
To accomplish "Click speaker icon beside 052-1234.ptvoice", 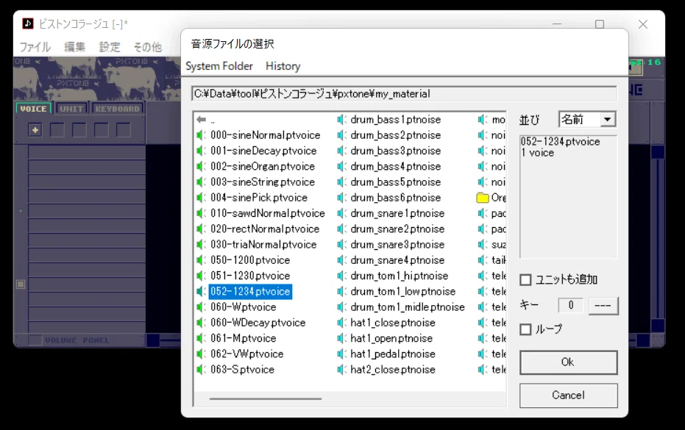I will pyautogui.click(x=201, y=292).
